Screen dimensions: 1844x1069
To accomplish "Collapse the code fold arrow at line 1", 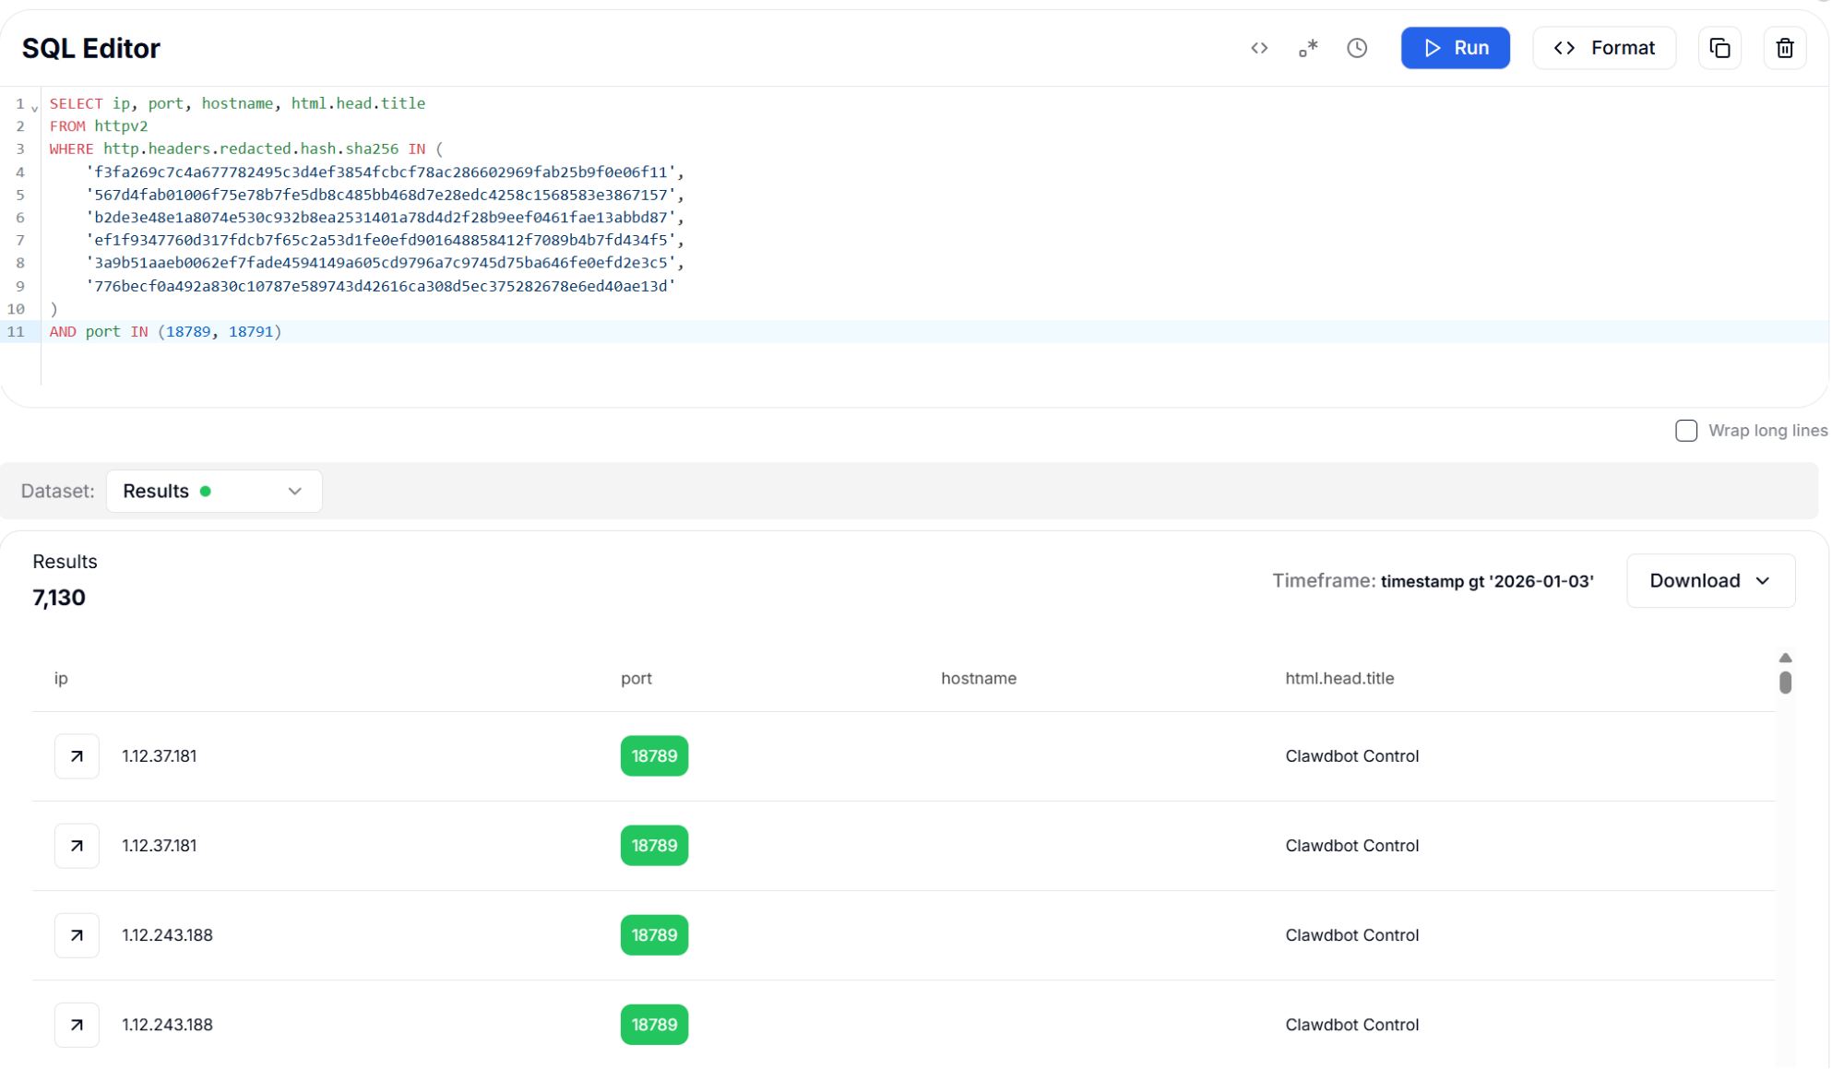I will (x=35, y=108).
